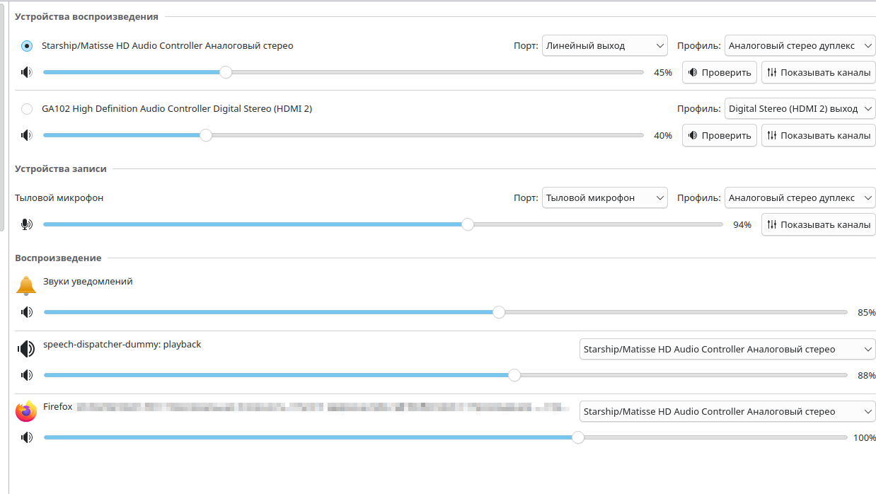Image resolution: width=876 pixels, height=494 pixels.
Task: Click the Firefox application icon
Action: click(26, 410)
